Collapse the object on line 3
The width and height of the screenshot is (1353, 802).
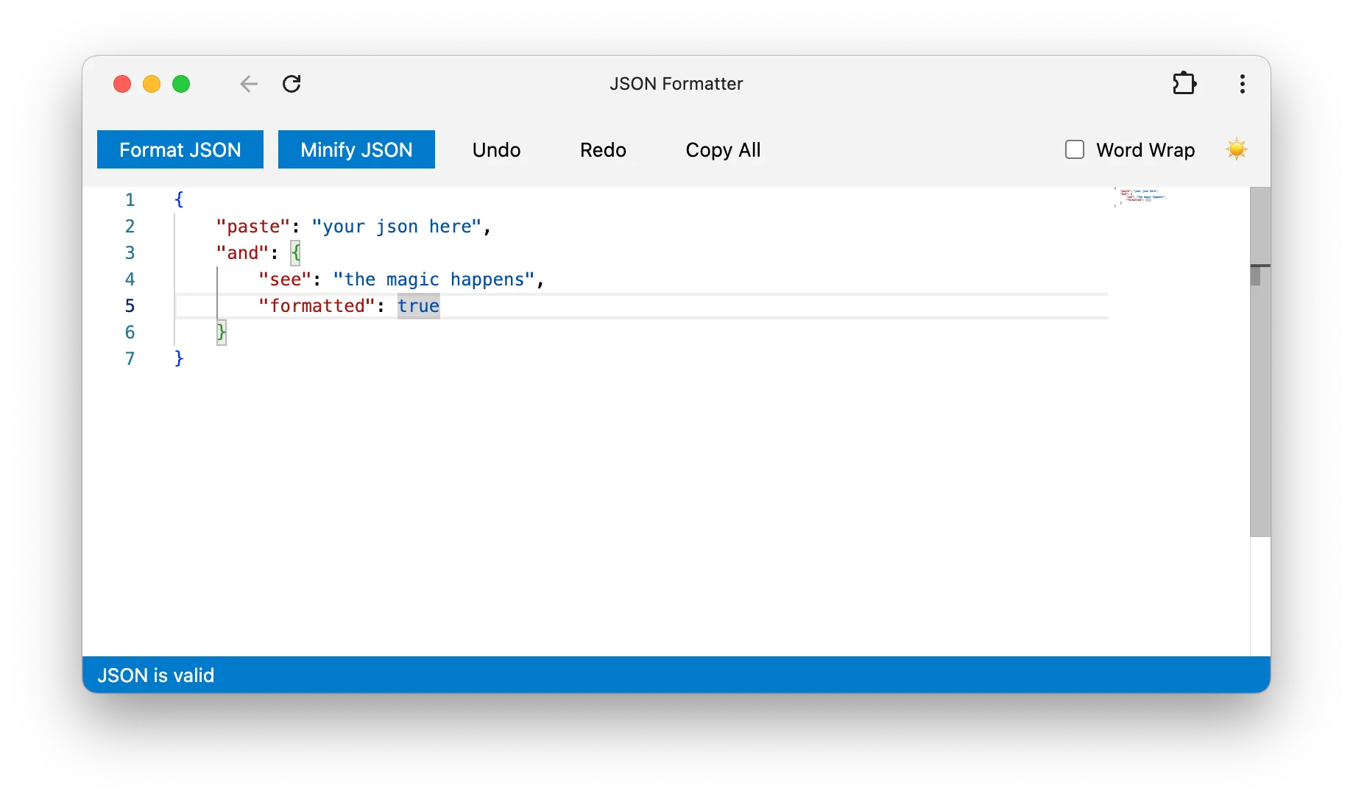[x=295, y=252]
